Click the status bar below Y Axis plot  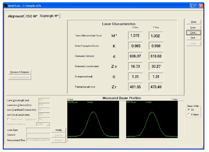pos(152,140)
